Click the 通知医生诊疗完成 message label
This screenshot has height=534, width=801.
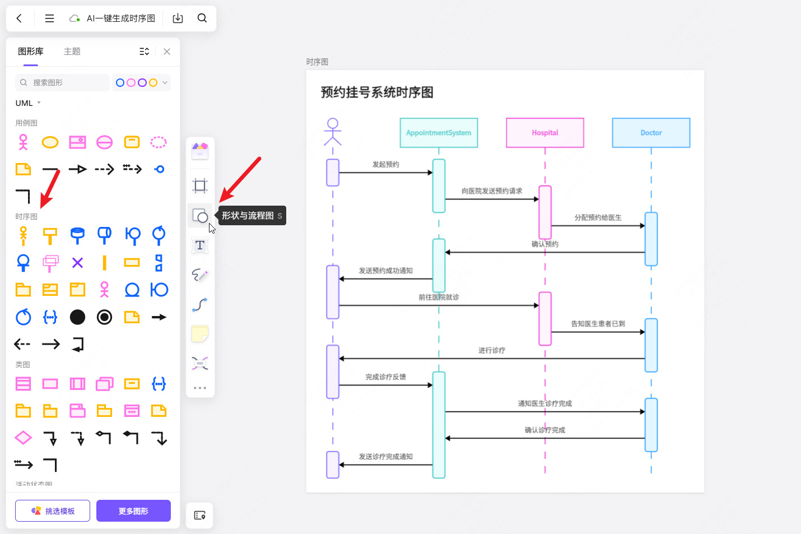tap(545, 403)
